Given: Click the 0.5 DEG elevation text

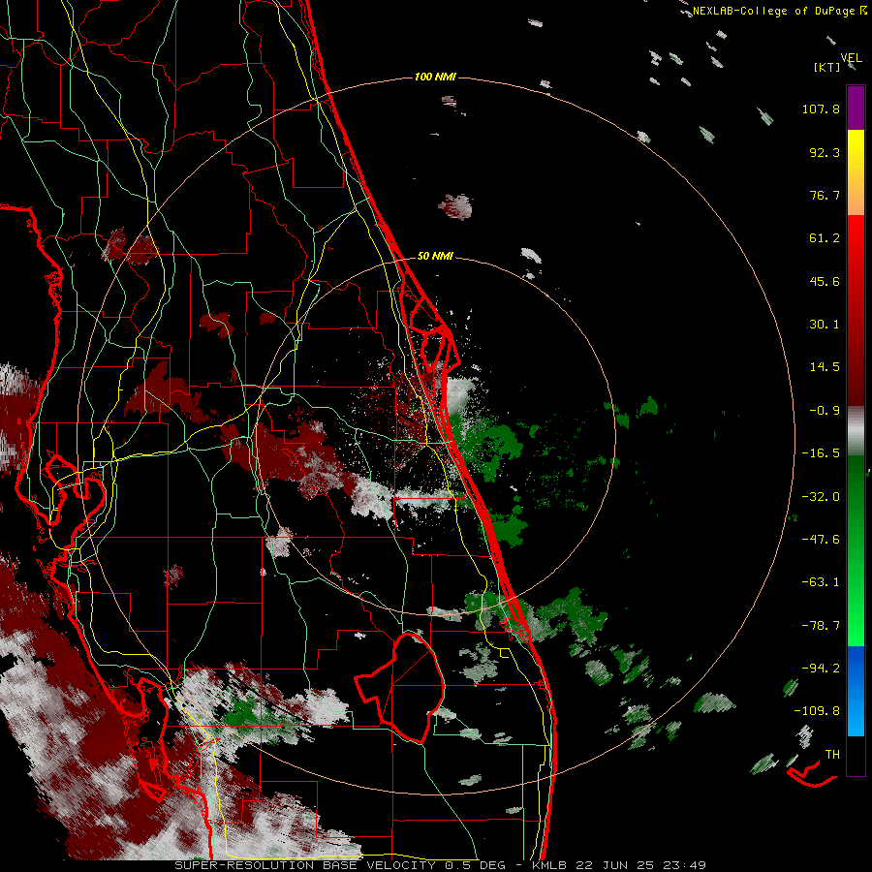Looking at the screenshot, I should pos(475,865).
